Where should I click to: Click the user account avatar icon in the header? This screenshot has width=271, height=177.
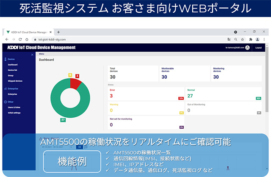click(247, 47)
